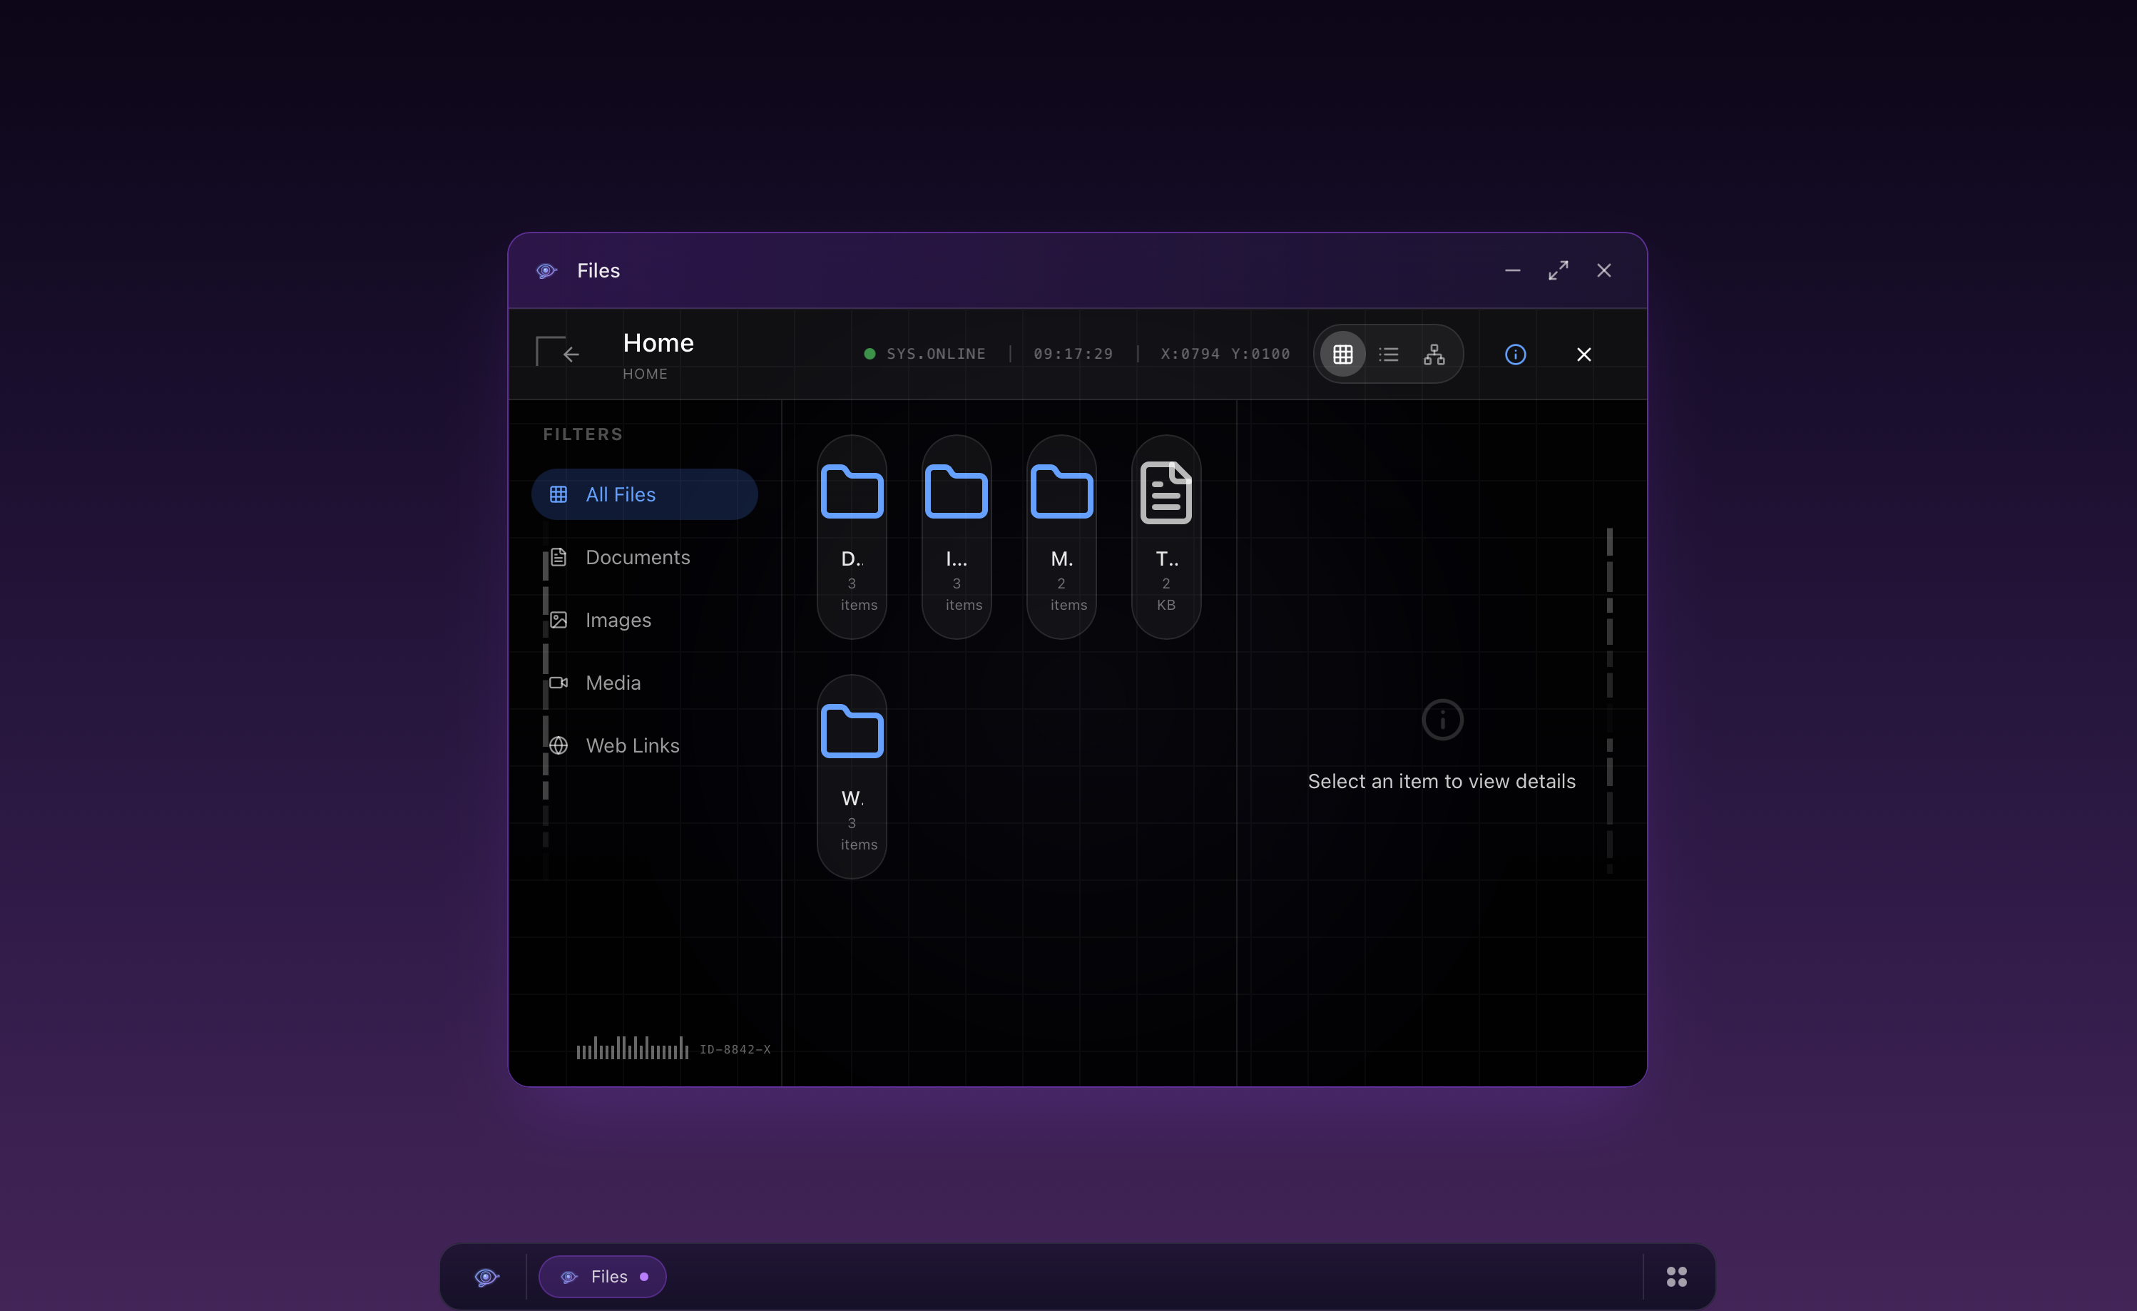The image size is (2137, 1311).
Task: Select the Media camera icon in the sidebar
Action: click(x=559, y=683)
